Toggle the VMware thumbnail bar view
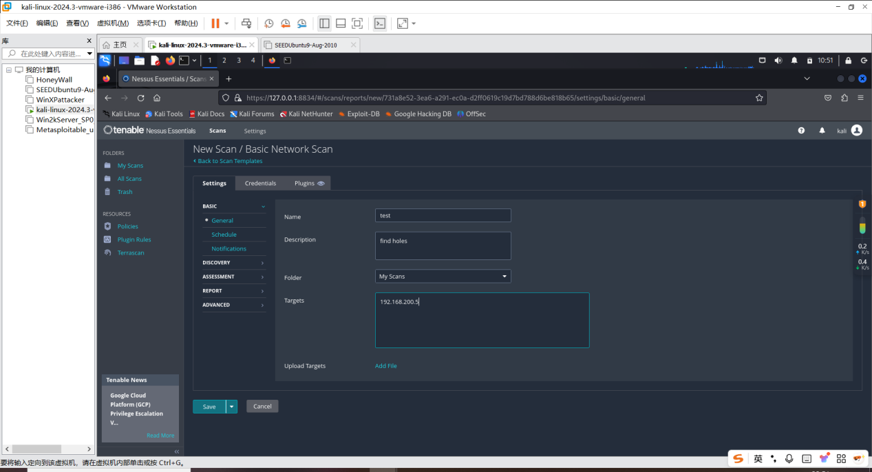This screenshot has width=872, height=472. (x=341, y=23)
